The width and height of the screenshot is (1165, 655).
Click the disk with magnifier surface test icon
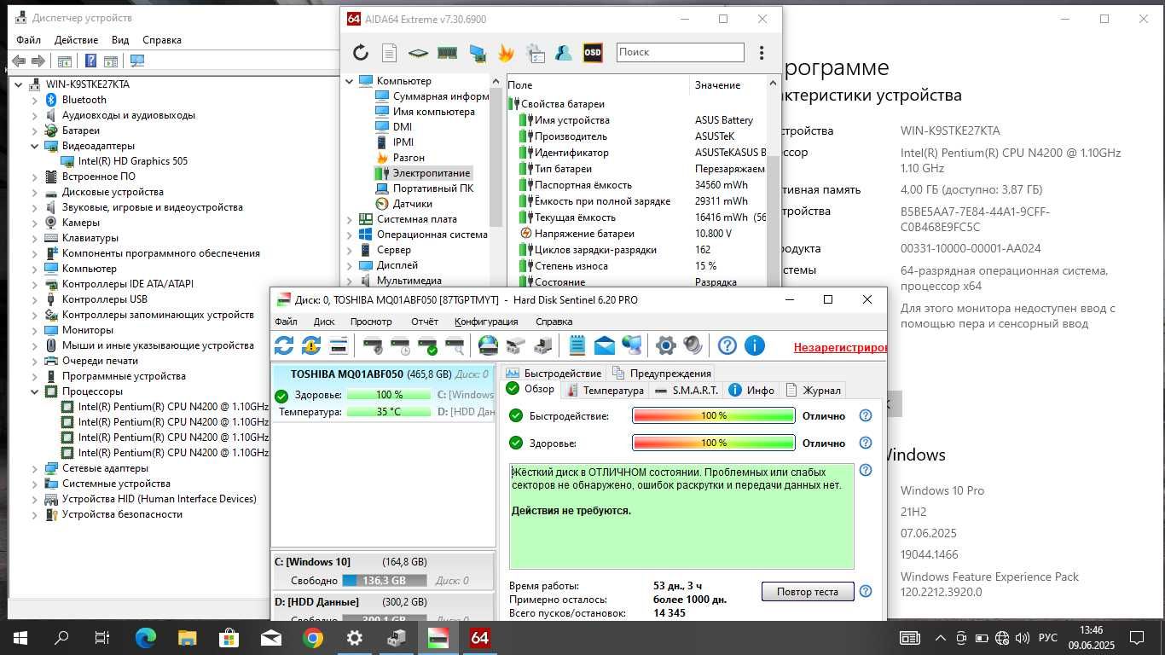[x=455, y=345]
